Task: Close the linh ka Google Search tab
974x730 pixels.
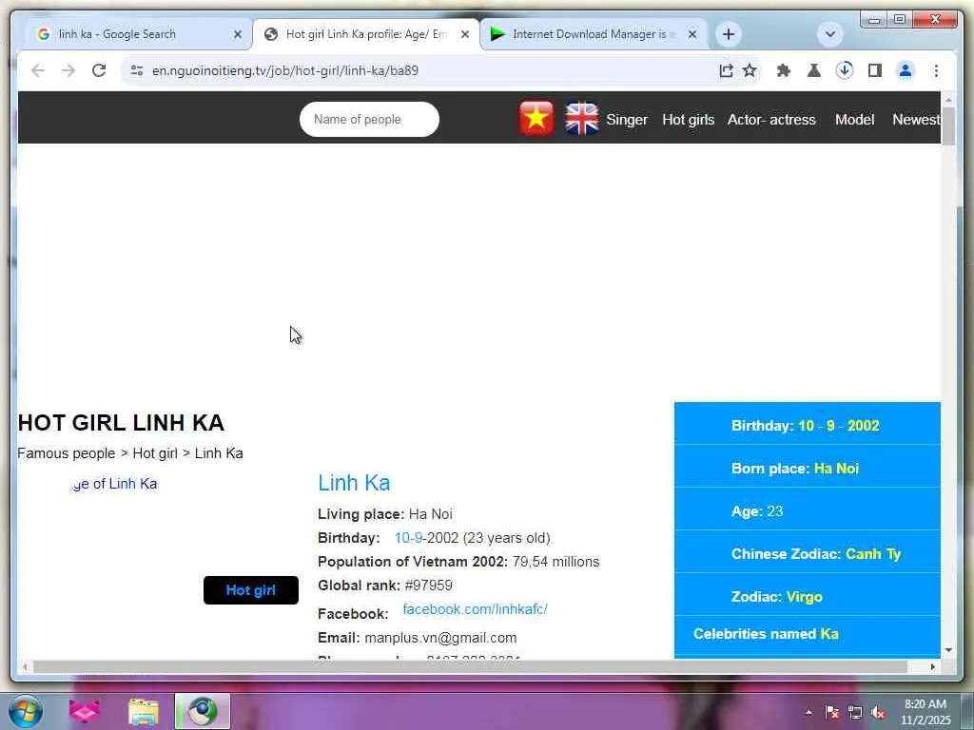Action: (x=237, y=35)
